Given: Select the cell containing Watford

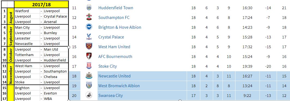Looking at the screenshot, I should [27, 11].
